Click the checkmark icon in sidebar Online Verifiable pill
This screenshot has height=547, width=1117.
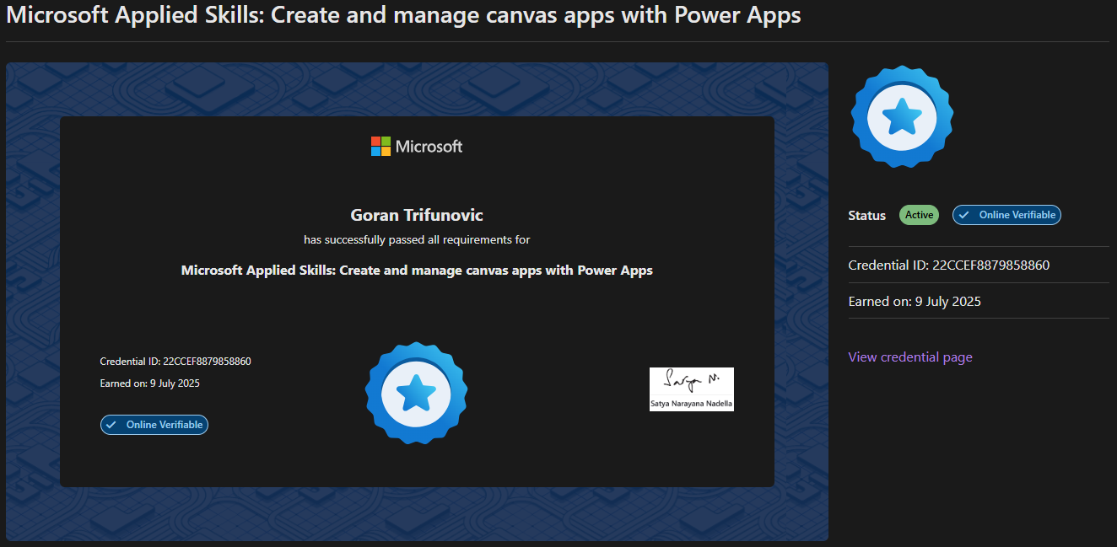[x=964, y=215]
